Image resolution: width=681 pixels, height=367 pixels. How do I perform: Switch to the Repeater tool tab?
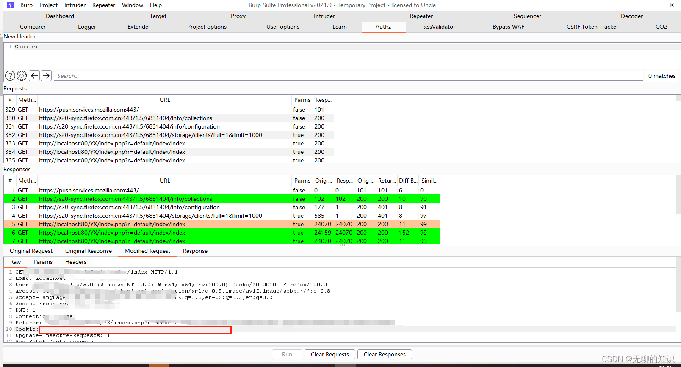[421, 16]
